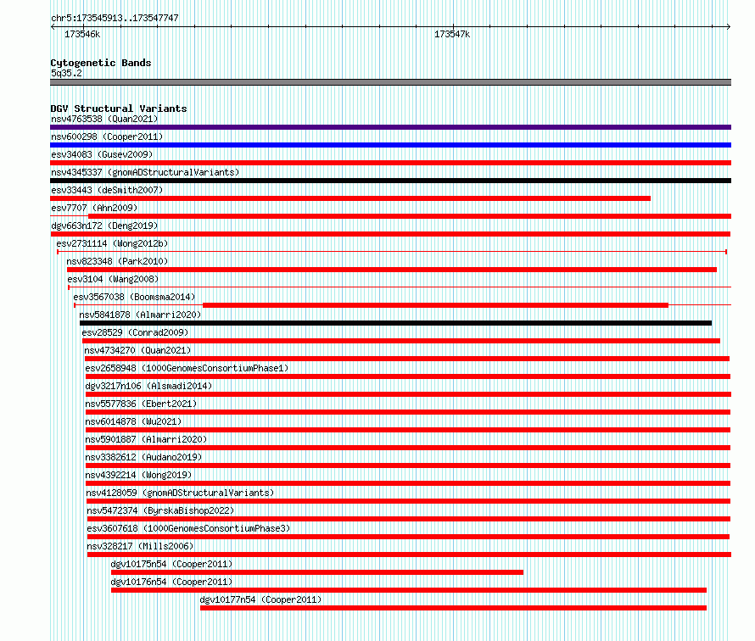Screen dimensions: 755x641
Task: Click the nsv6014878 (Wu2021) label
Action: 133,421
